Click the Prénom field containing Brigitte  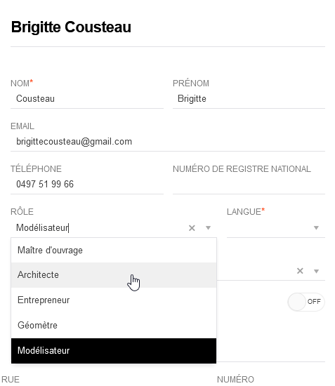(249, 99)
